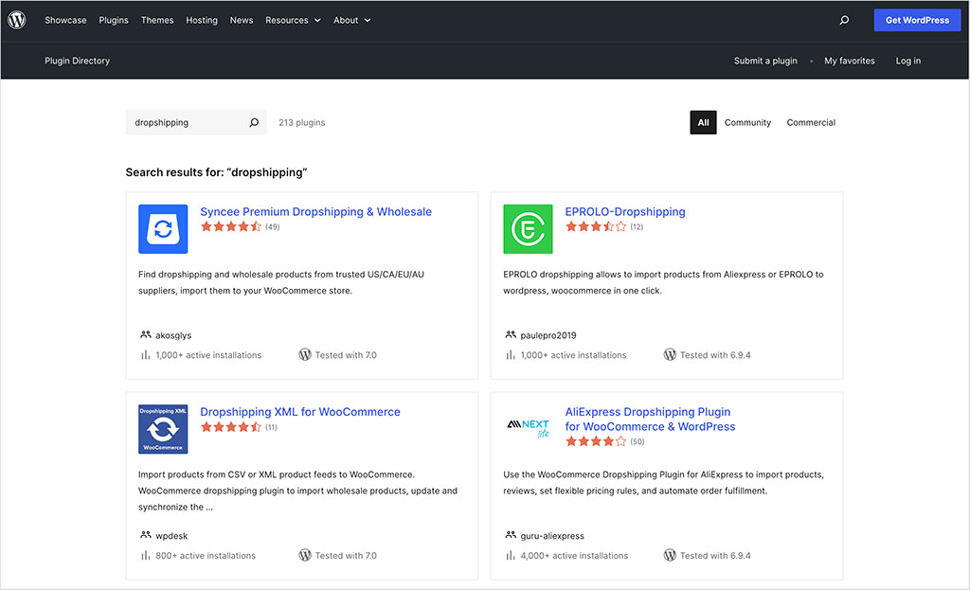Screen dimensions: 970x590
Task: Click WordPress icon in wpdesk card Tested with
Action: coord(305,555)
